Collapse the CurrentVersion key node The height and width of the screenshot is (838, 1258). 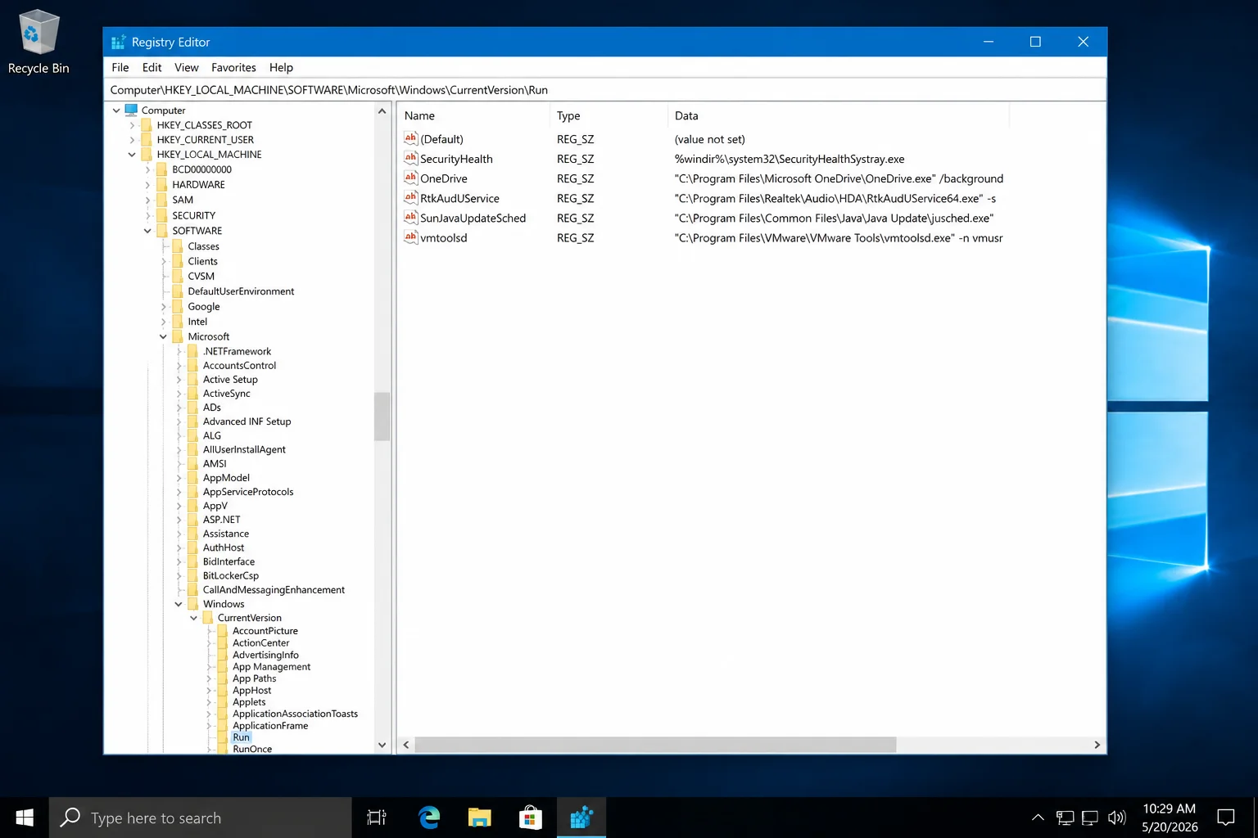pos(193,618)
